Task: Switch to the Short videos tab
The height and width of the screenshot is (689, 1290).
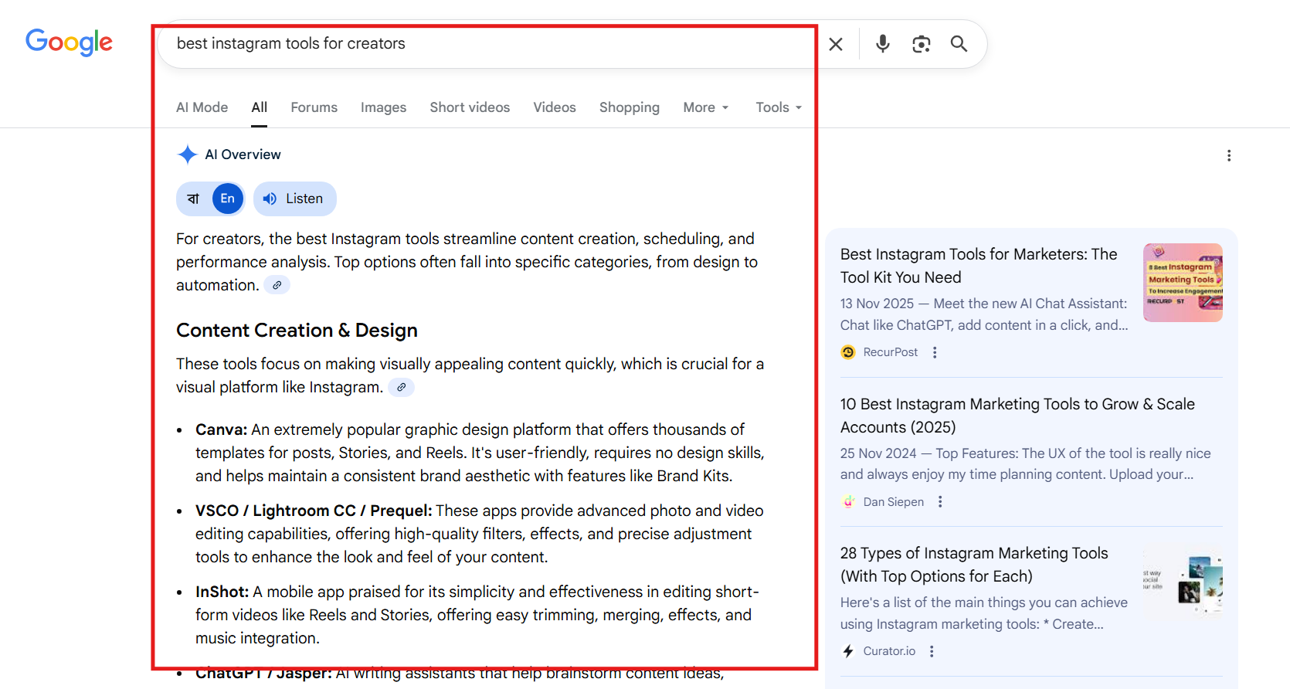Action: point(470,107)
